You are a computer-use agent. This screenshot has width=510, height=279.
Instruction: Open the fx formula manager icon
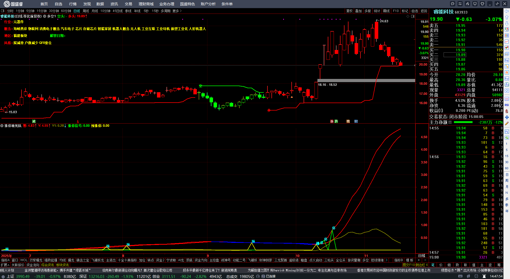(x=467, y=4)
